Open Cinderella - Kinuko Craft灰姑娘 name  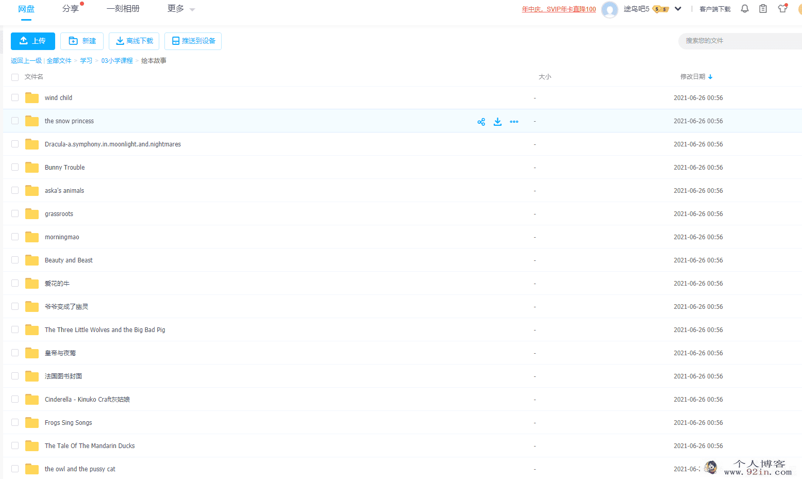click(87, 399)
